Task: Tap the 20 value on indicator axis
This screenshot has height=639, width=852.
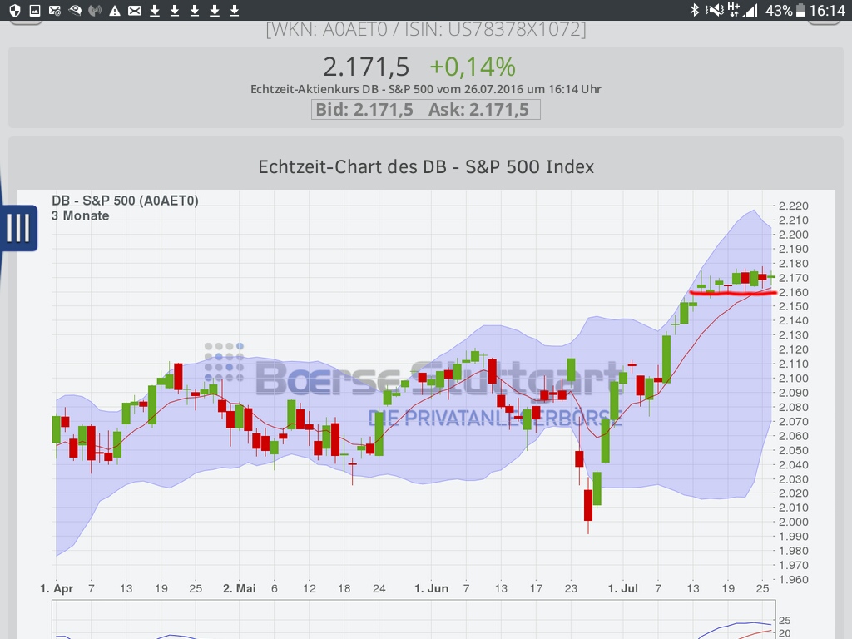Action: [x=785, y=633]
